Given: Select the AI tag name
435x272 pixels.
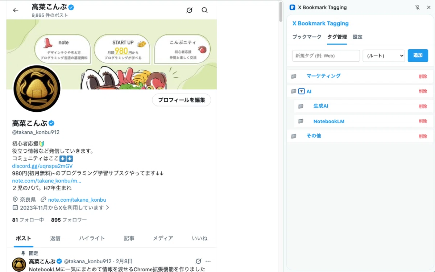Looking at the screenshot, I should [x=309, y=91].
